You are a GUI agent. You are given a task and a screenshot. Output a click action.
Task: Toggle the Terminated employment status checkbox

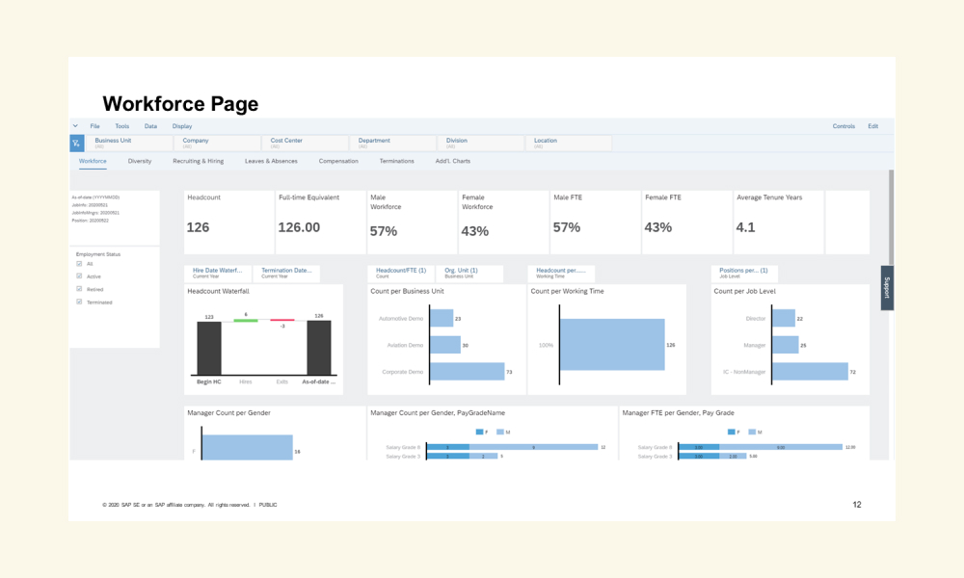[79, 302]
